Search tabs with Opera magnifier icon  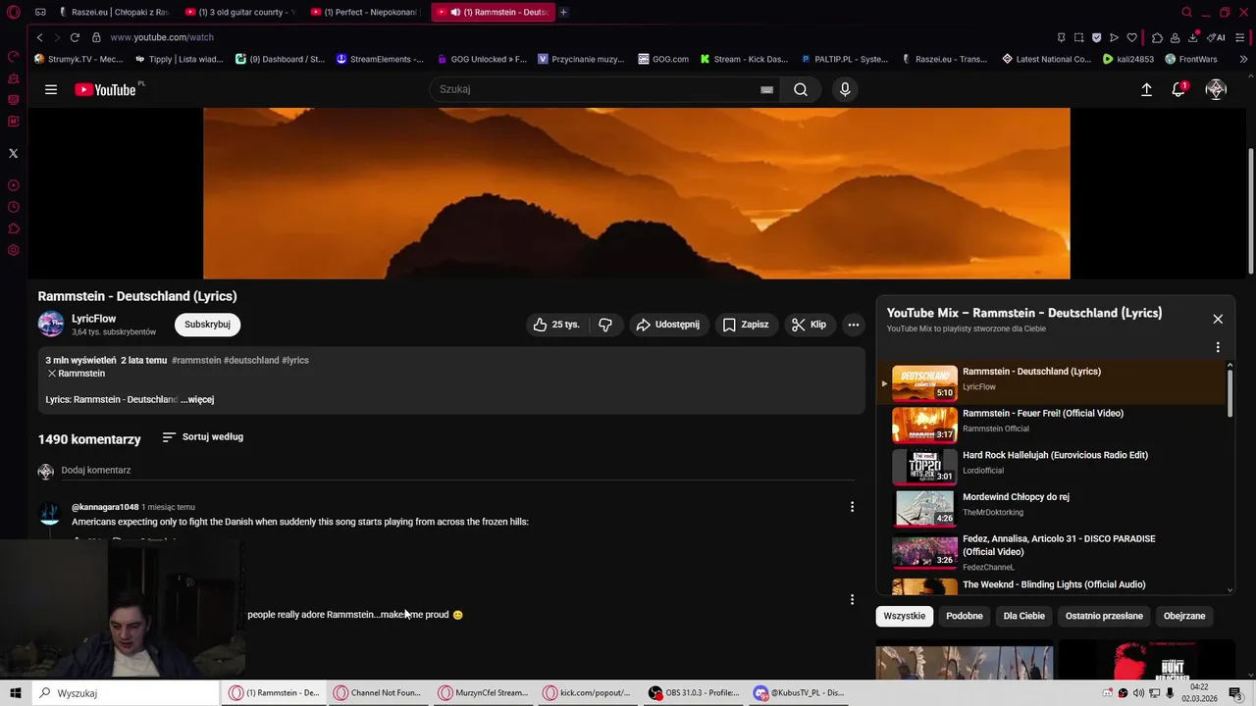click(1186, 12)
